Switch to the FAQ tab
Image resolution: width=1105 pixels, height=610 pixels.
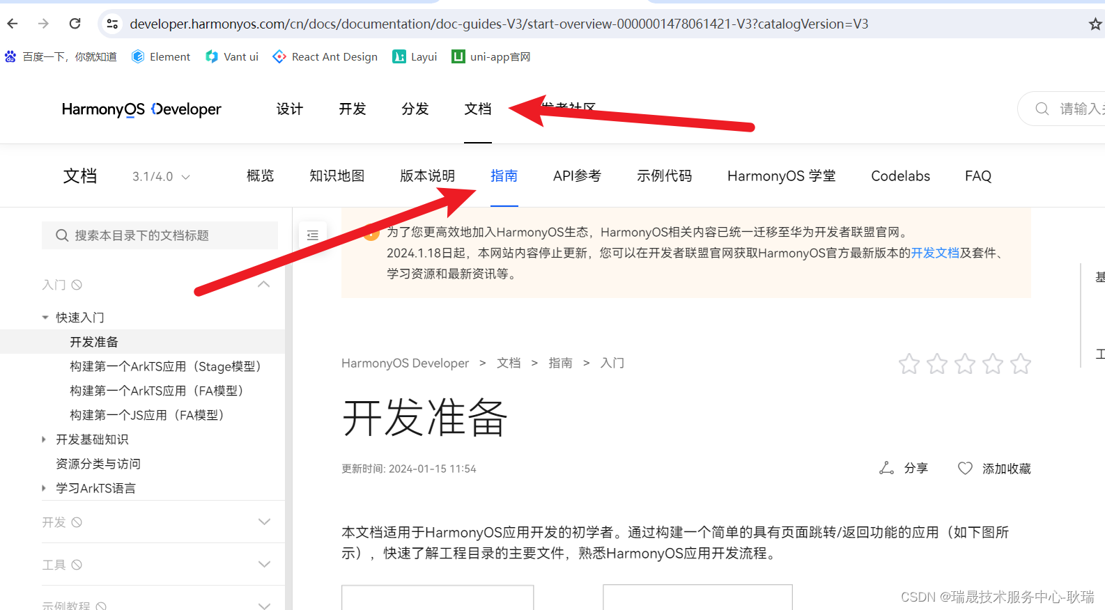978,176
